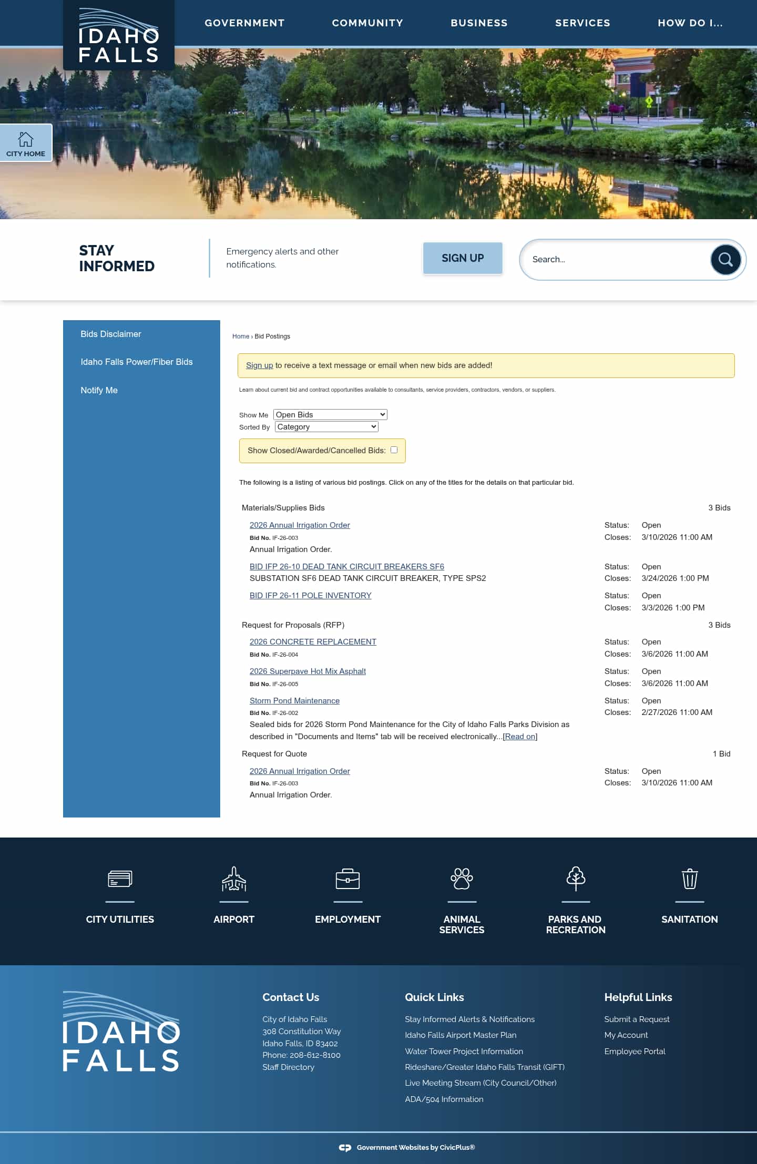Click Employee Portal link
This screenshot has width=757, height=1164.
click(x=635, y=1051)
